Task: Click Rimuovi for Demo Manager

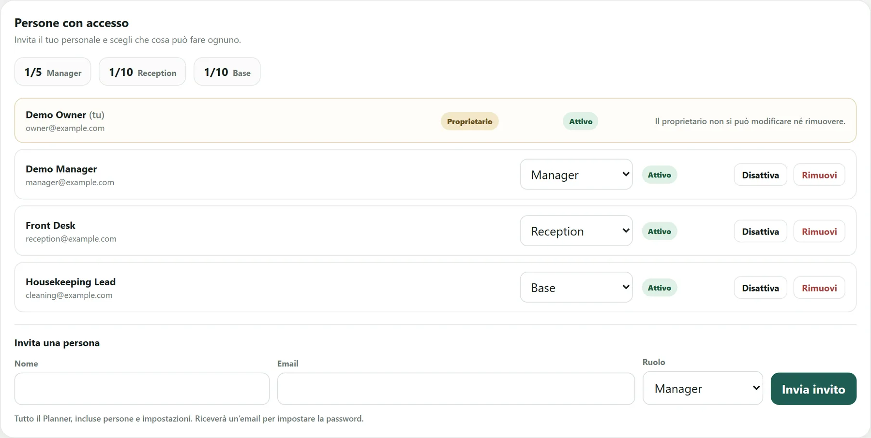Action: (819, 175)
